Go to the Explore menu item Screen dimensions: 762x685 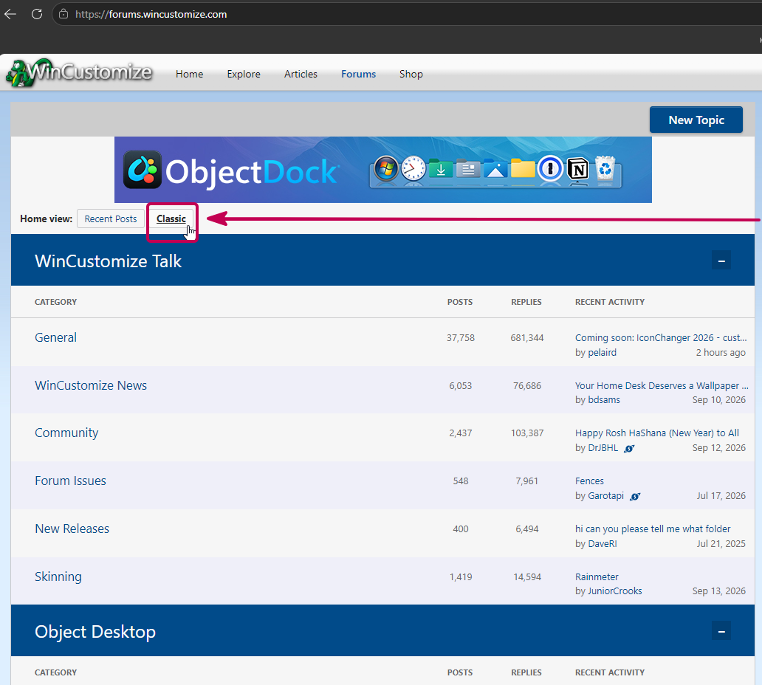coord(244,74)
